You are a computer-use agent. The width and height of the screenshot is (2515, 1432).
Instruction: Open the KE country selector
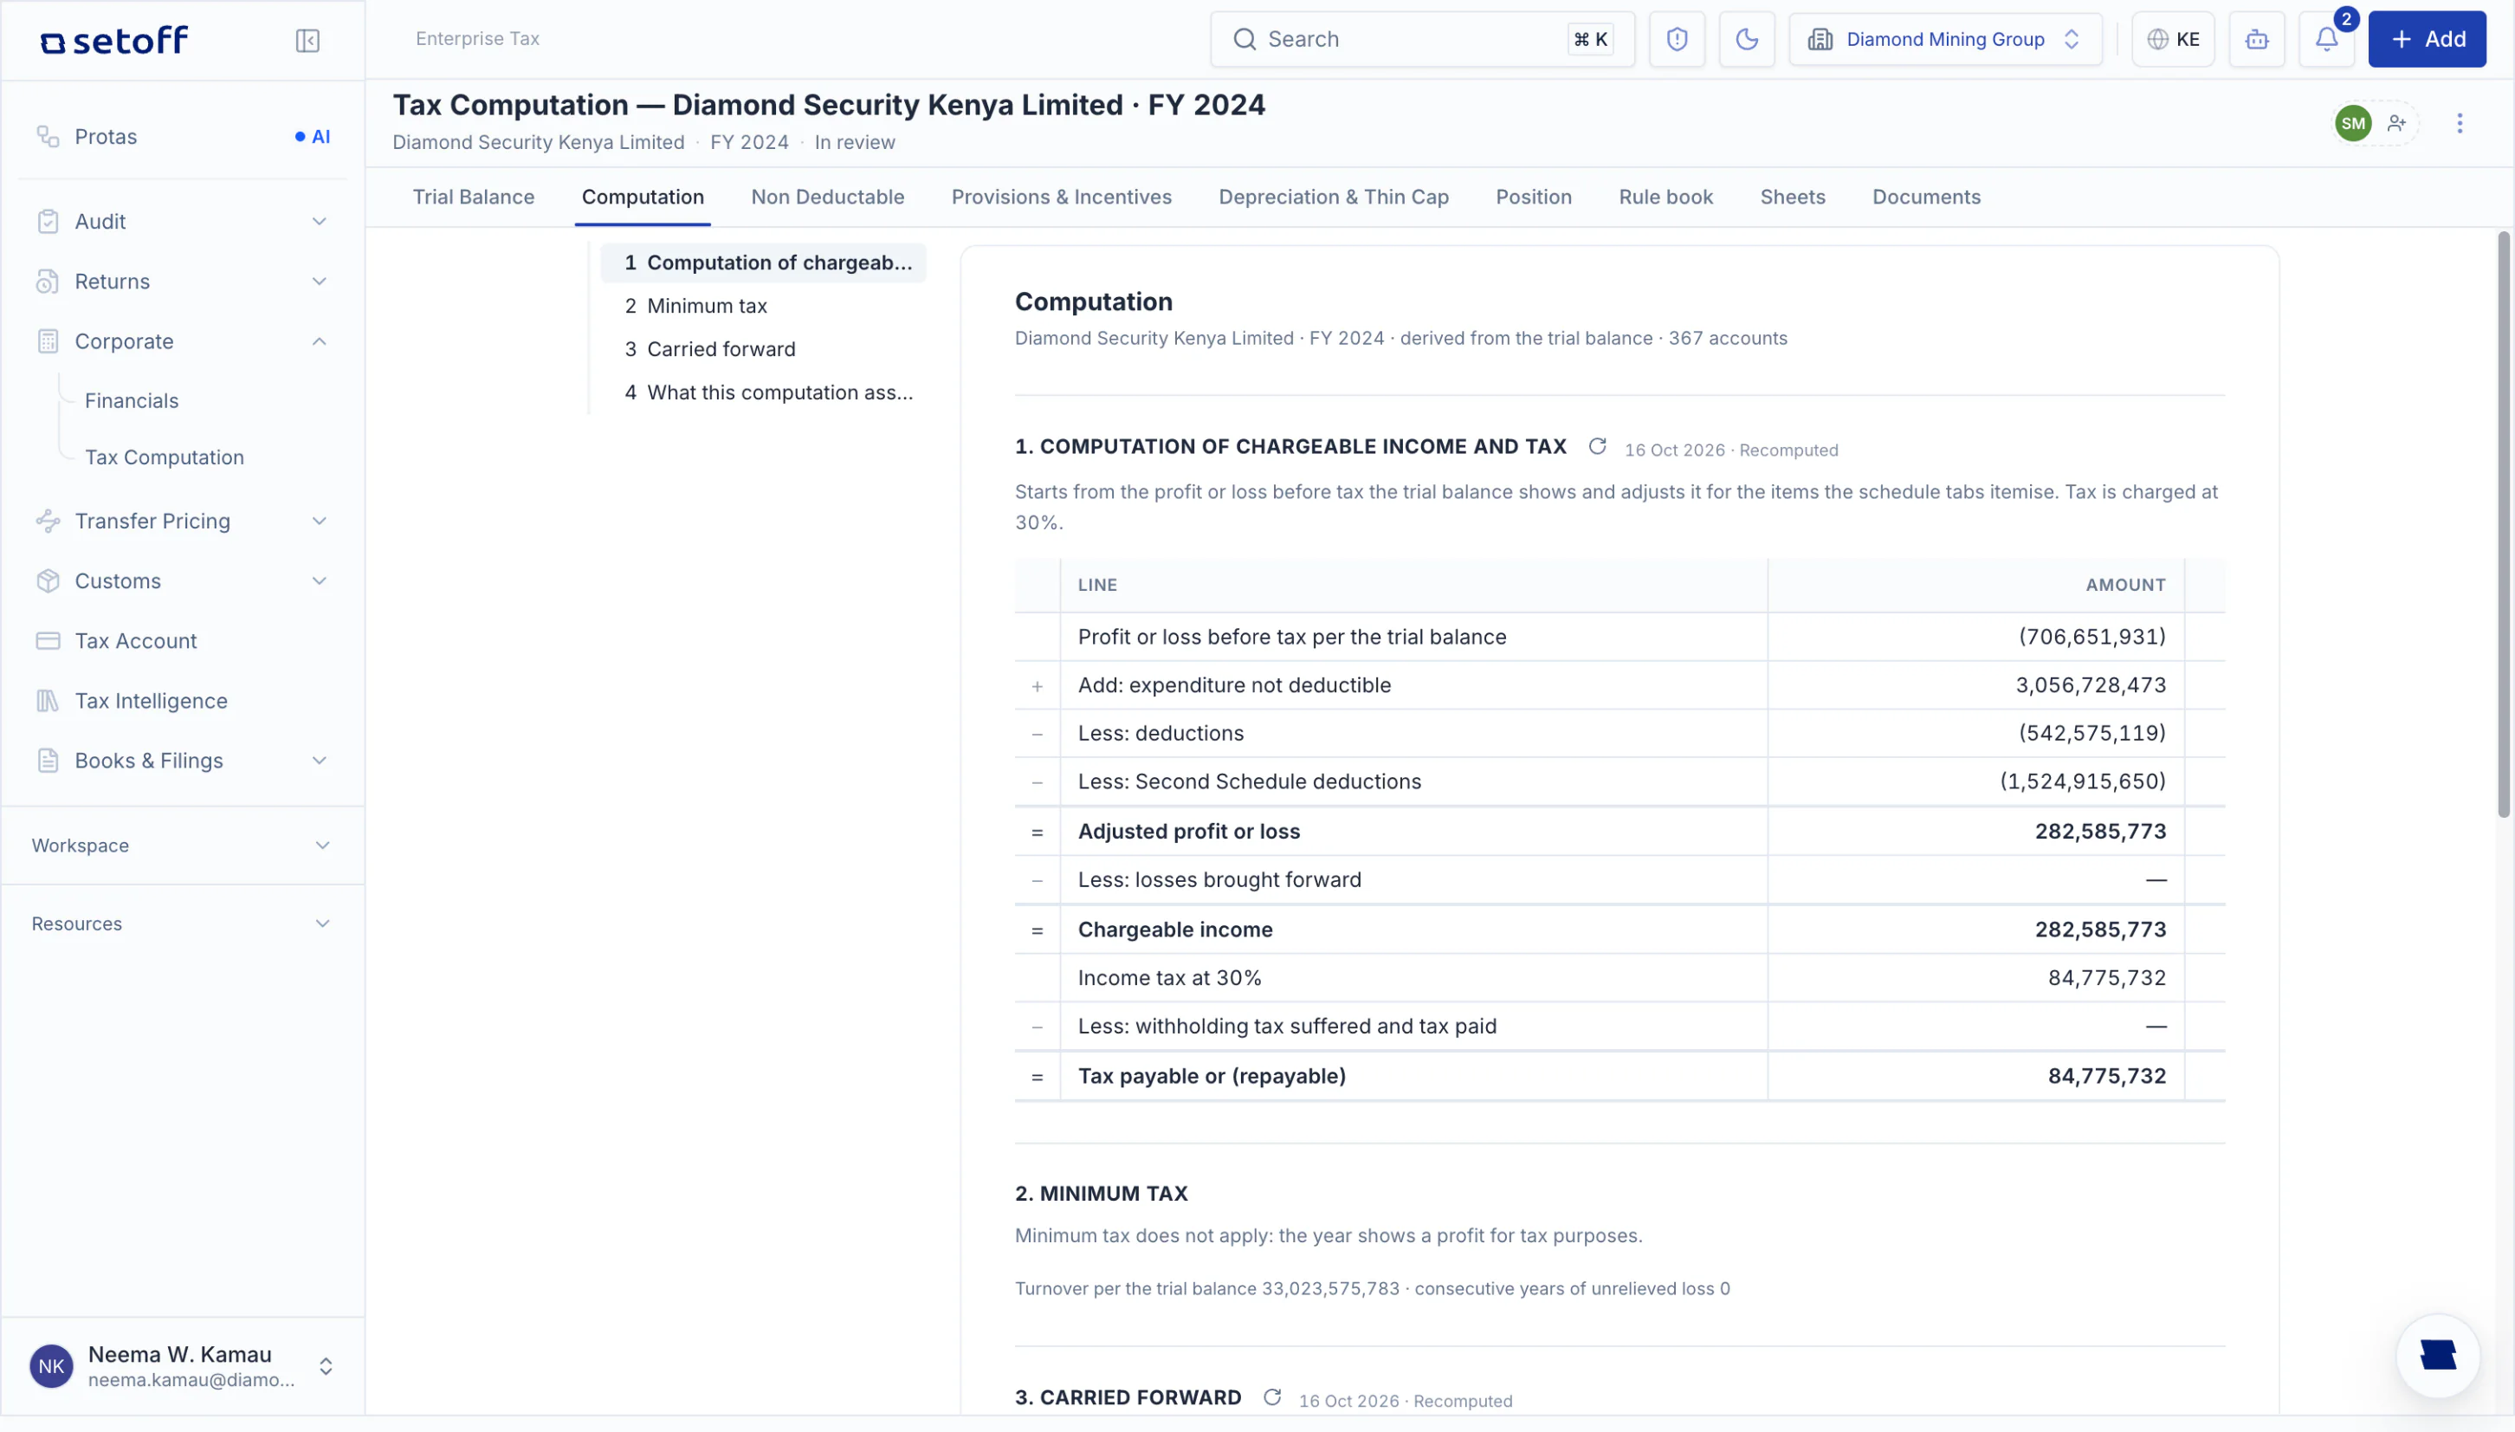tap(2173, 39)
